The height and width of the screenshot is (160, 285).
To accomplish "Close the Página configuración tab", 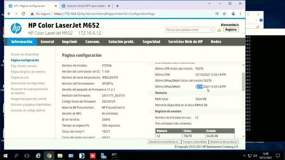I will point(56,6).
